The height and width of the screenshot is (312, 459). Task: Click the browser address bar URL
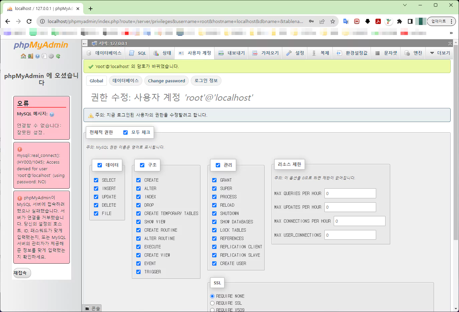pyautogui.click(x=175, y=21)
